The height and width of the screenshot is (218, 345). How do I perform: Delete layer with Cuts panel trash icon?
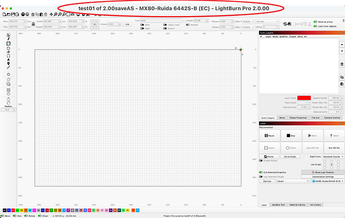coord(341,64)
